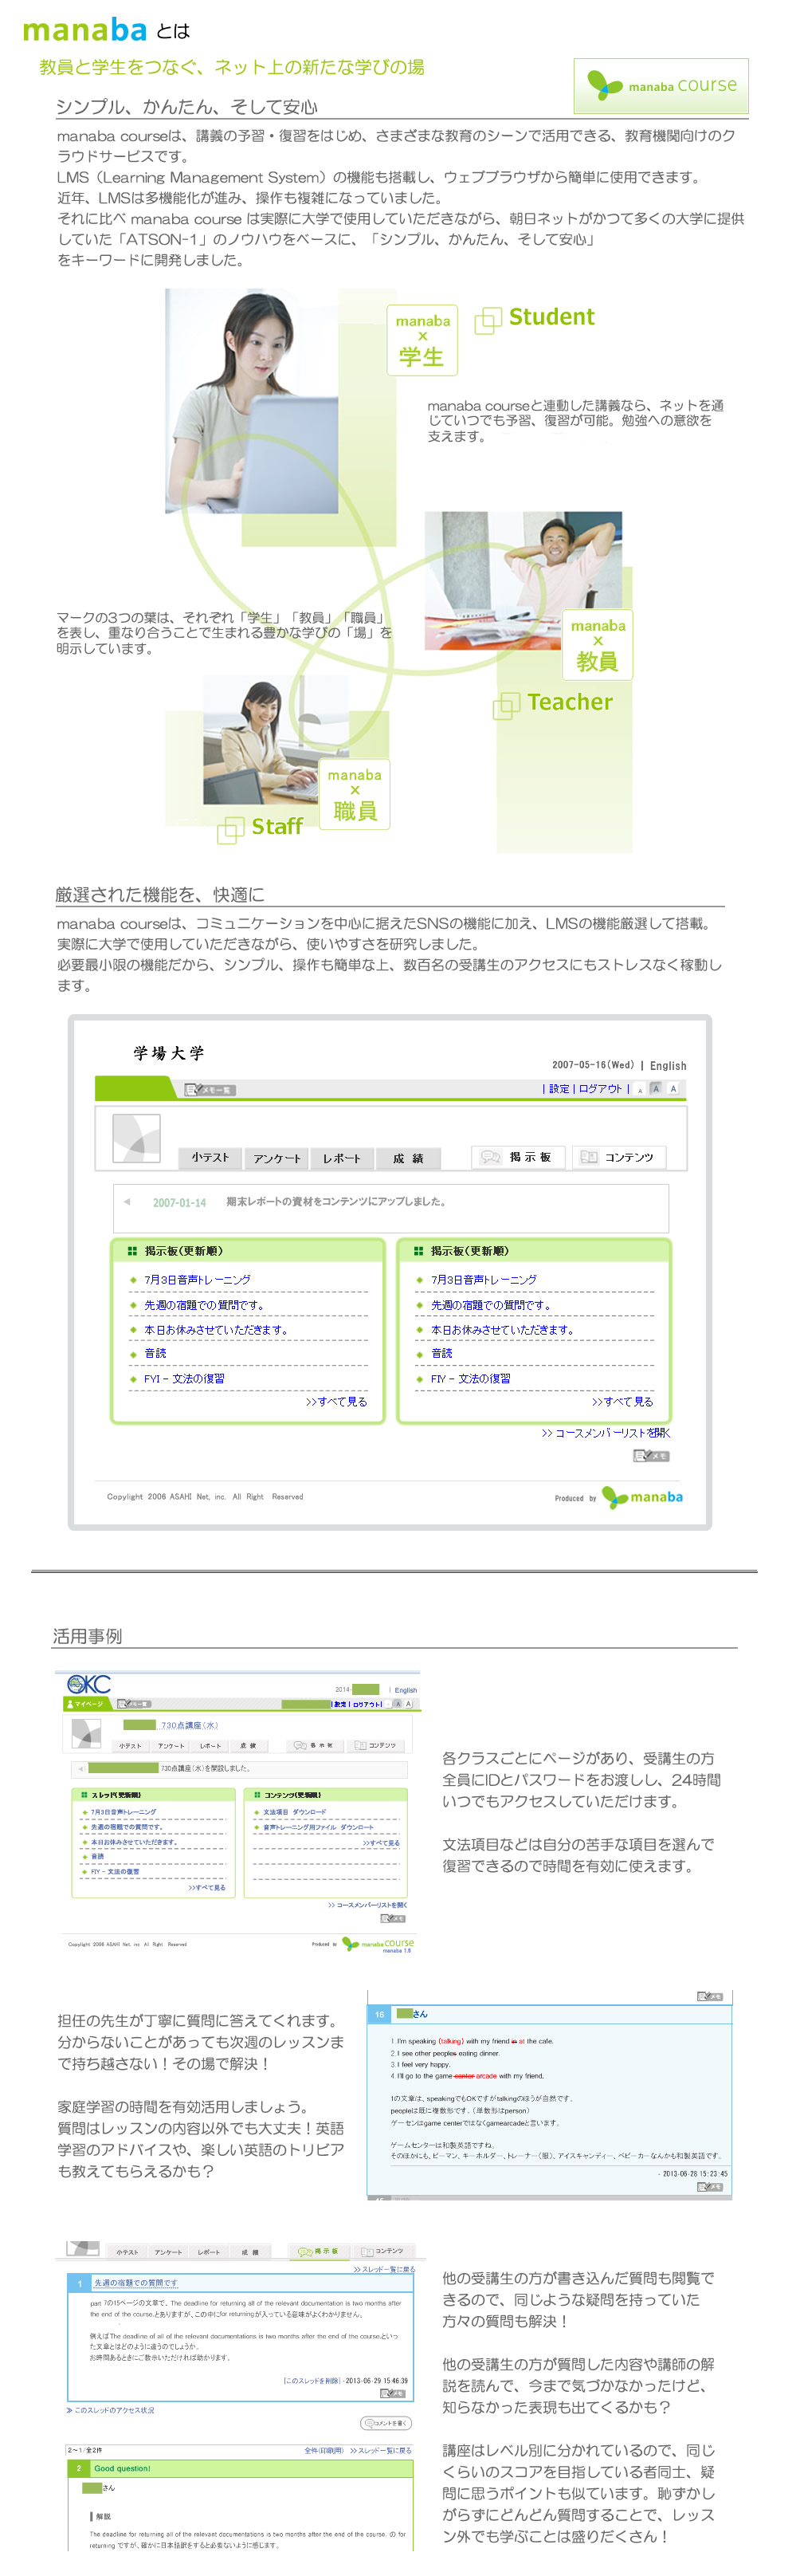Screen dimensions: 800x2576
Task: Click the 730点講座(水) course title link
Action: [189, 1725]
